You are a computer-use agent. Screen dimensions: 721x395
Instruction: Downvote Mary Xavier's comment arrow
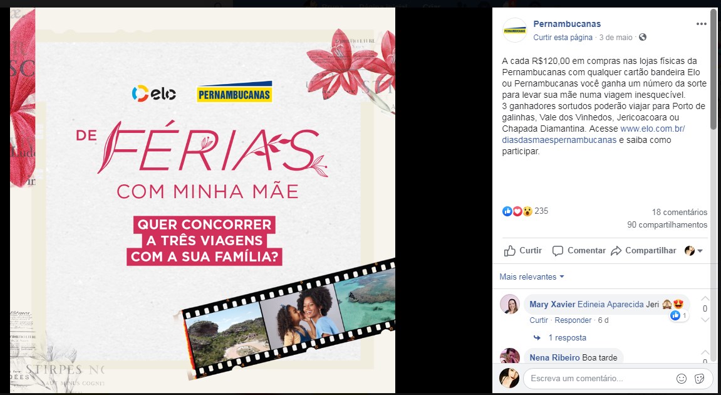coord(705,320)
